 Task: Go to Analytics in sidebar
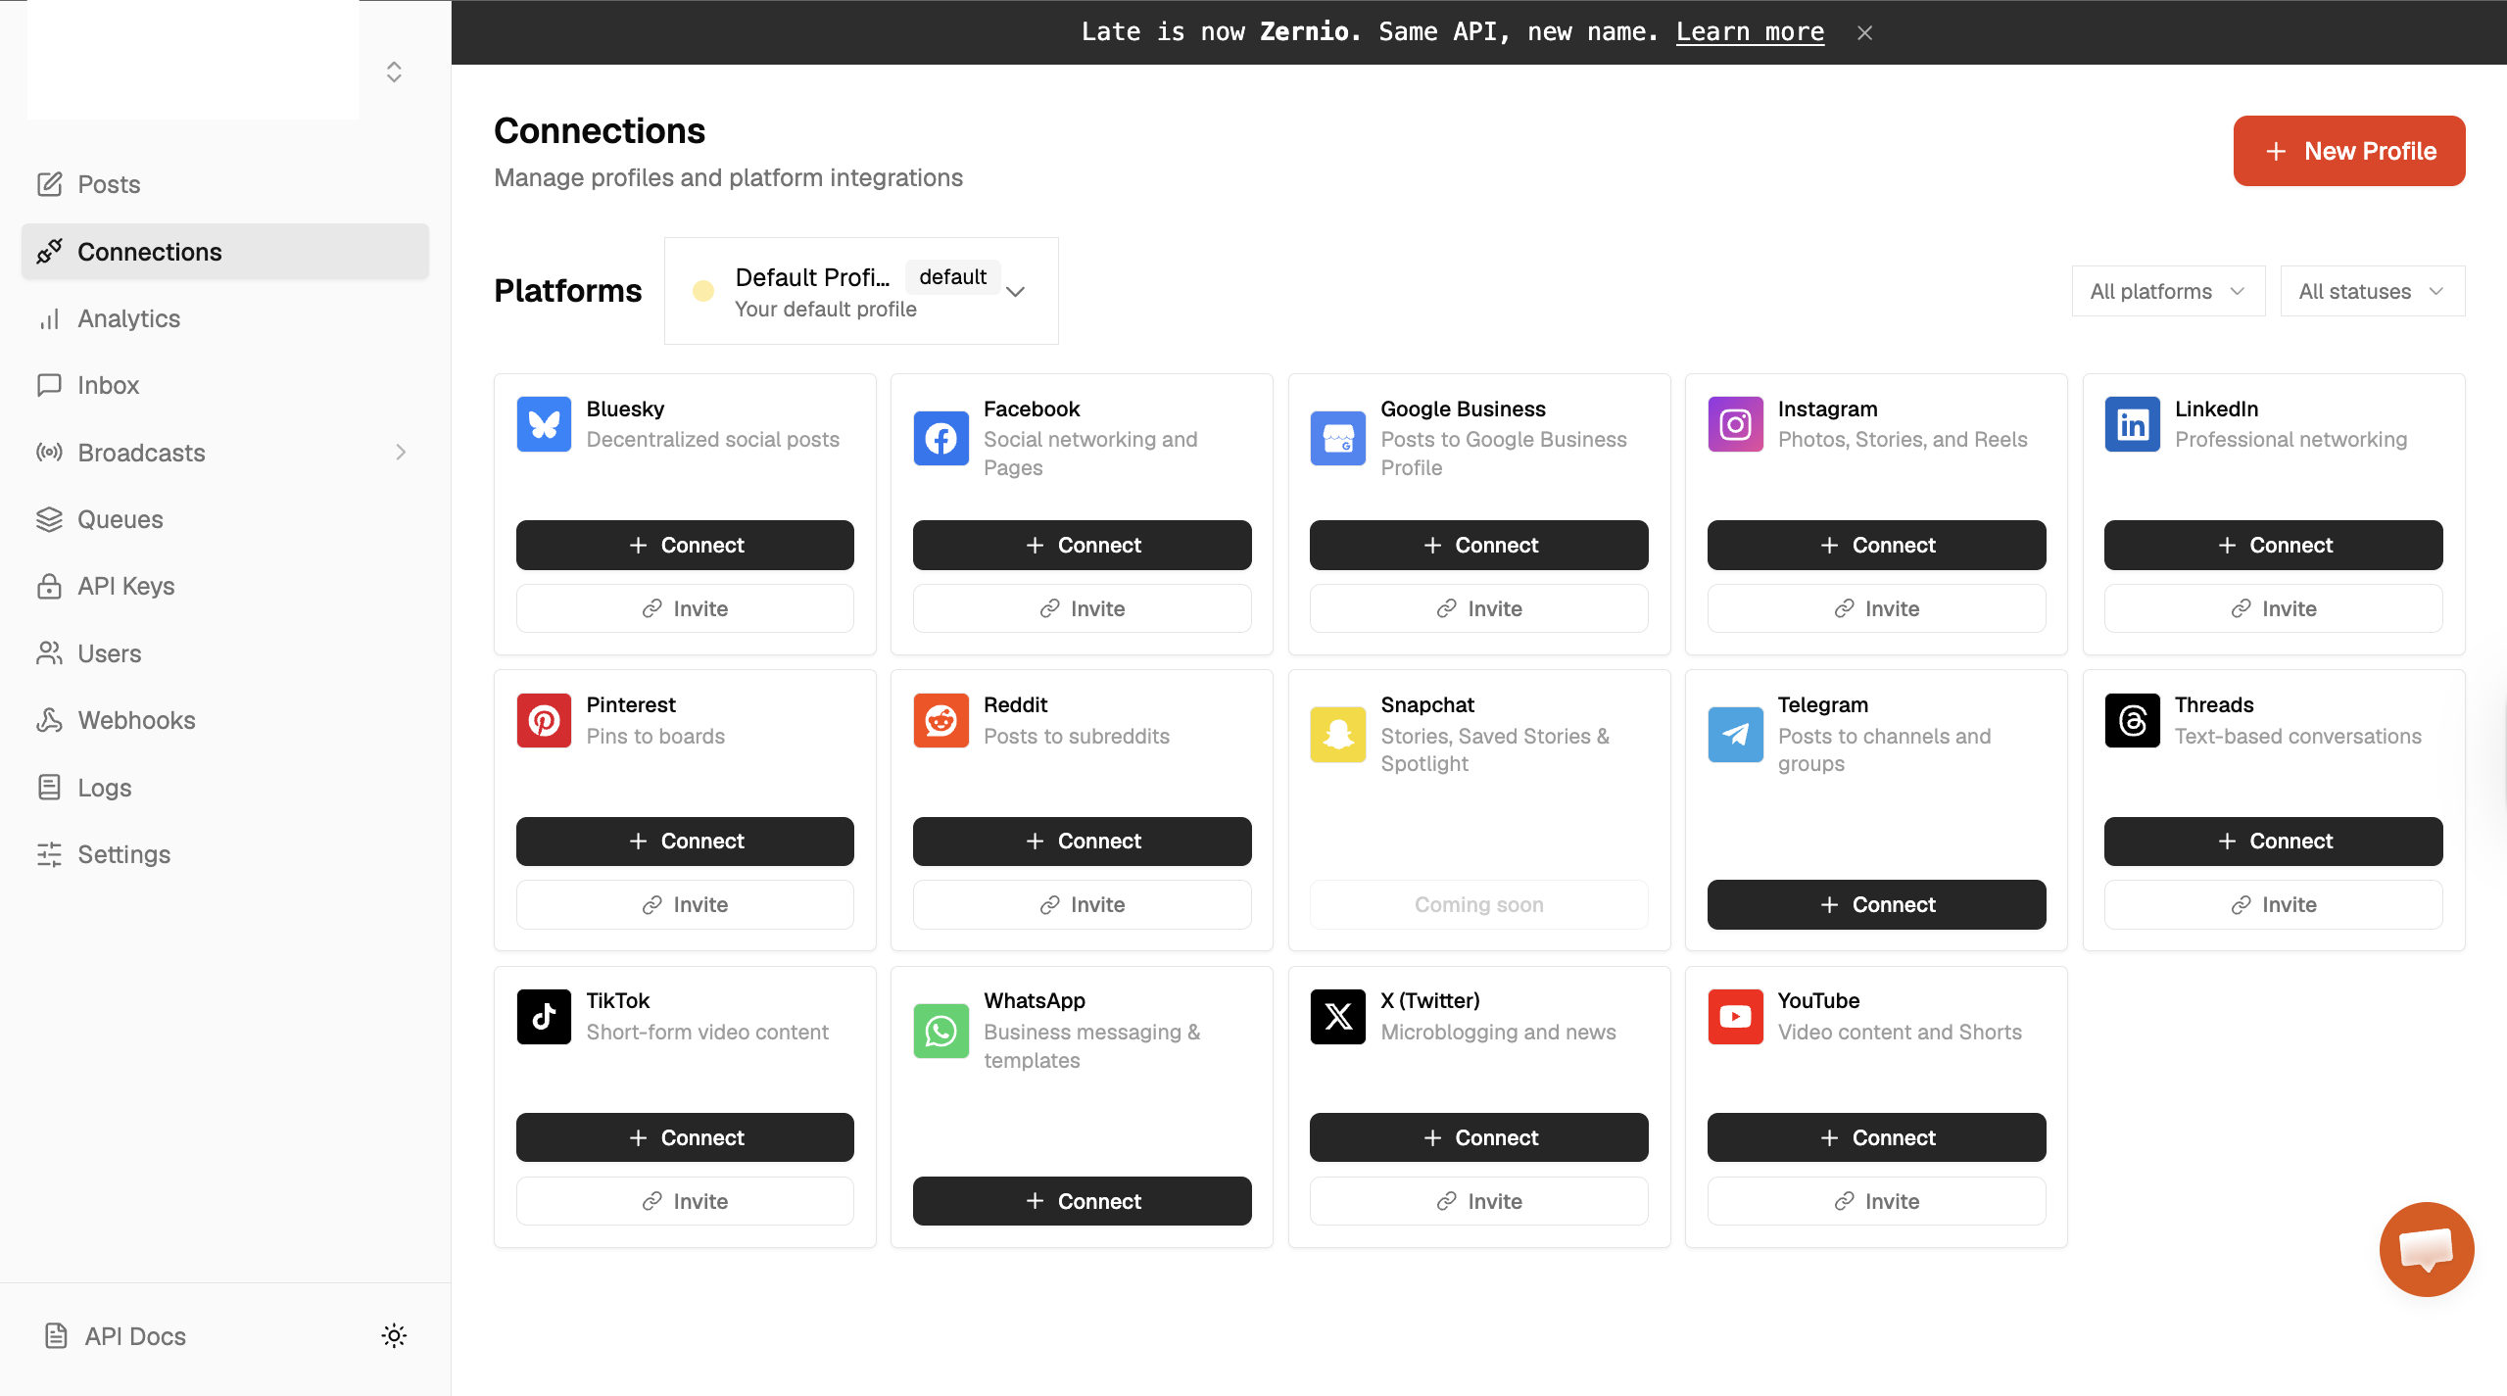tap(128, 318)
